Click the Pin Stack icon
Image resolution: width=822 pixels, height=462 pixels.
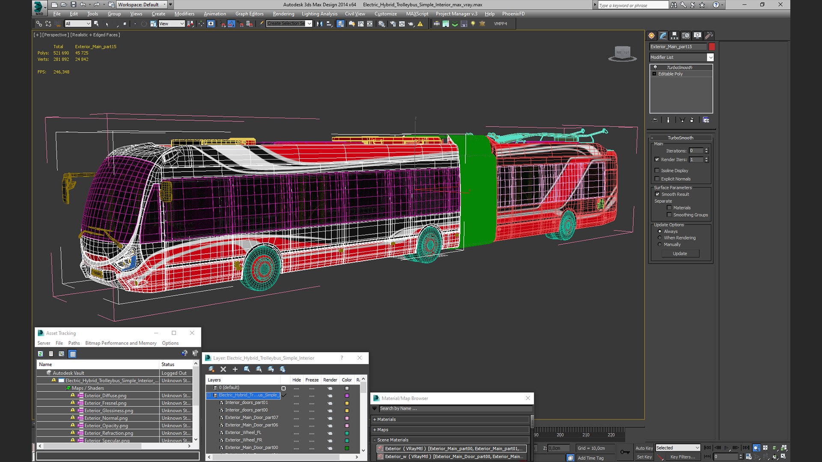coord(654,120)
